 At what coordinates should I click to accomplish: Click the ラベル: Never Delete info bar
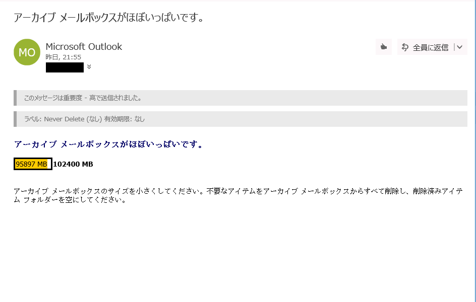(x=241, y=119)
